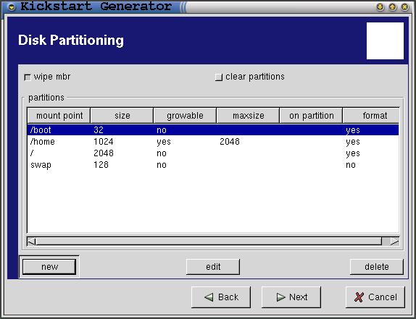Viewport: 416px width, 319px height.
Task: Open the window menu icon in title bar
Action: 12,7
